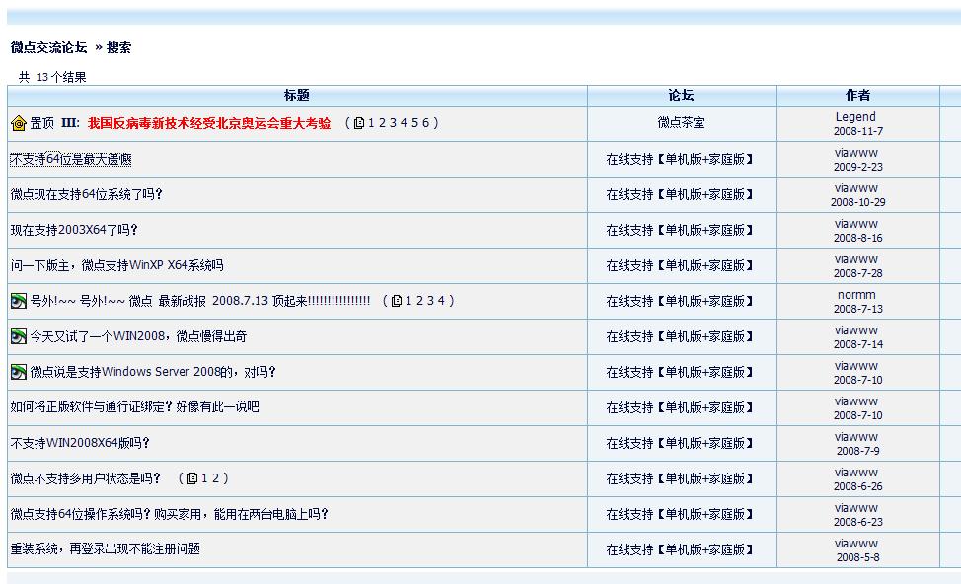Open the 在线支持 forum link in the 现在支持2003X64了吗 row
This screenshot has width=961, height=584.
point(680,231)
